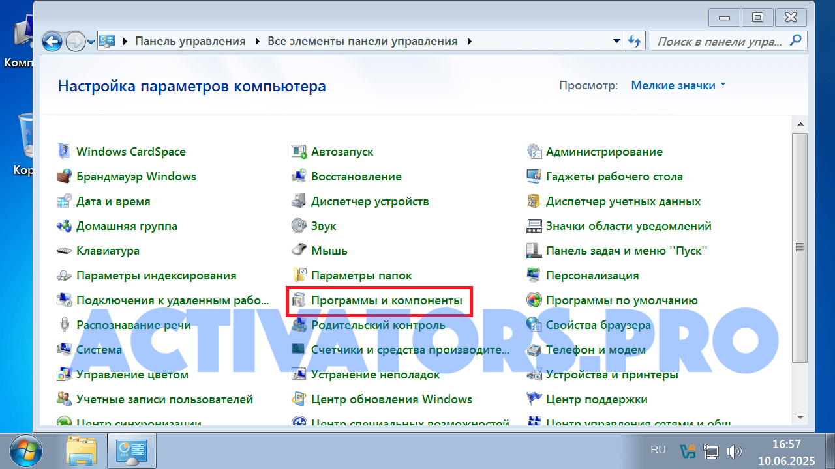Open the volume tray icon

pyautogui.click(x=735, y=451)
